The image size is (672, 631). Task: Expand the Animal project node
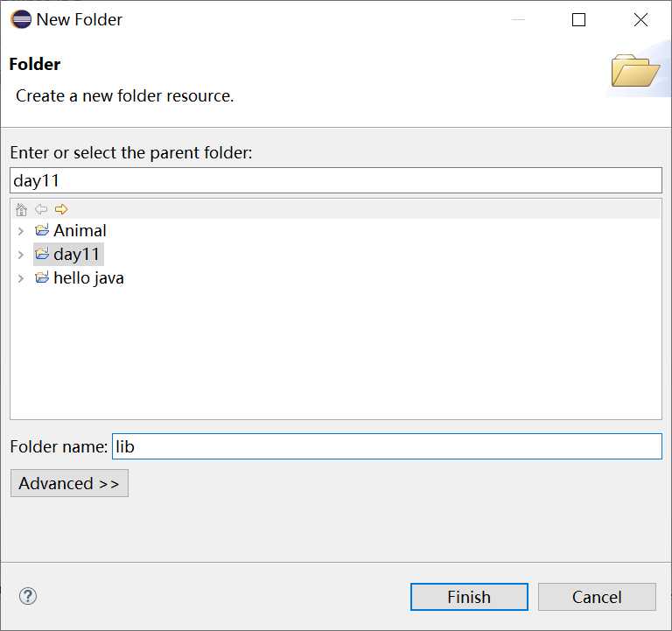21,231
